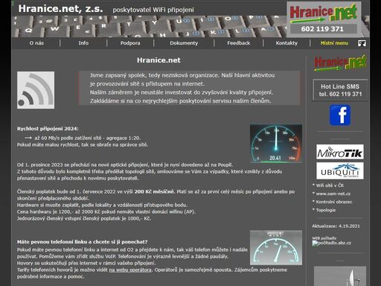Click the Hot Line SMS box

pyautogui.click(x=340, y=90)
